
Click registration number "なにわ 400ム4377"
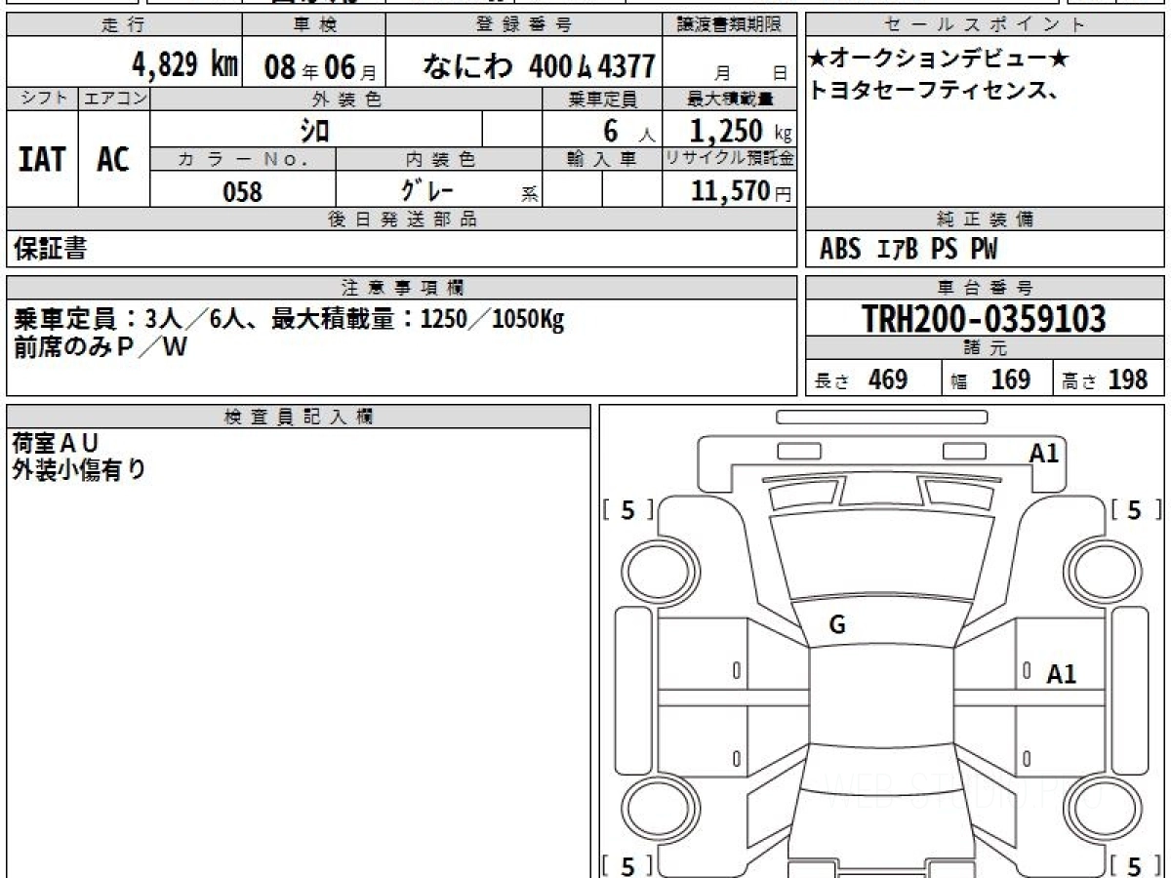(539, 66)
